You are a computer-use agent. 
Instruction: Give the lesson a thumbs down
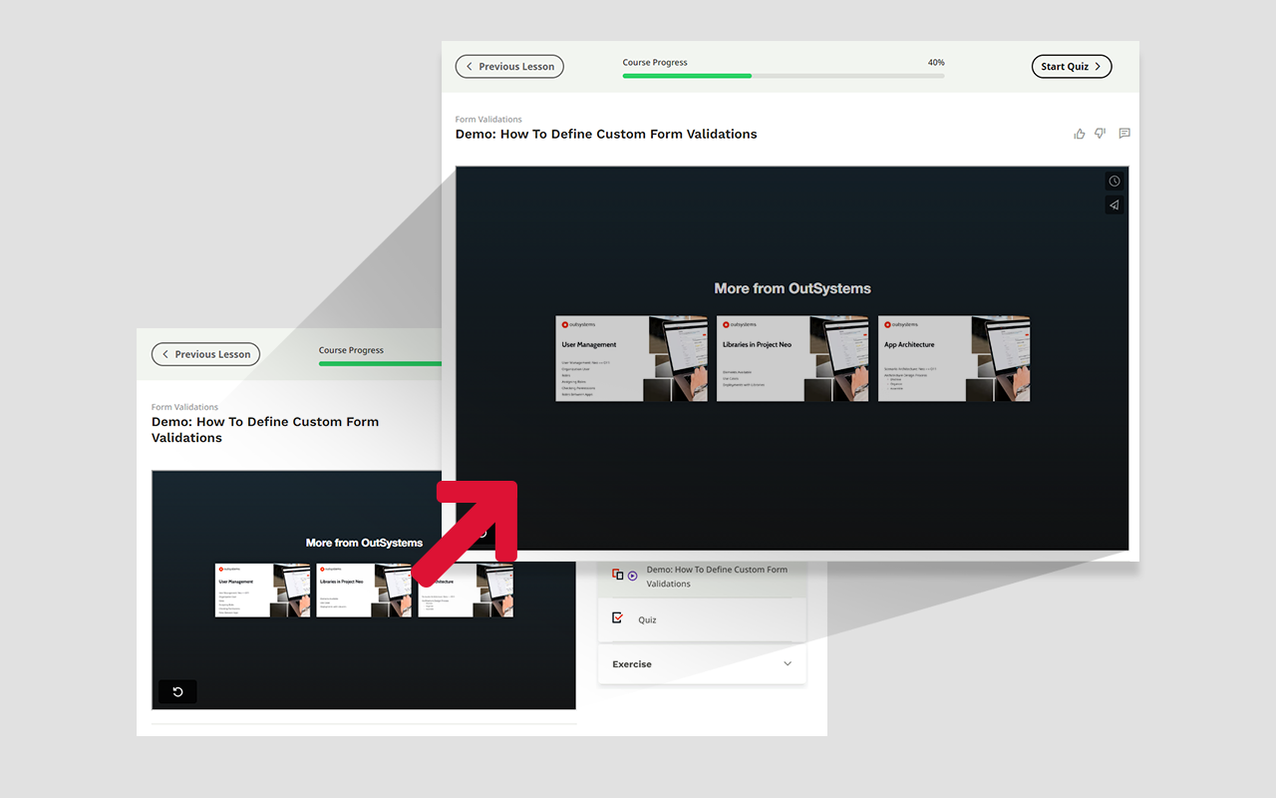tap(1100, 133)
